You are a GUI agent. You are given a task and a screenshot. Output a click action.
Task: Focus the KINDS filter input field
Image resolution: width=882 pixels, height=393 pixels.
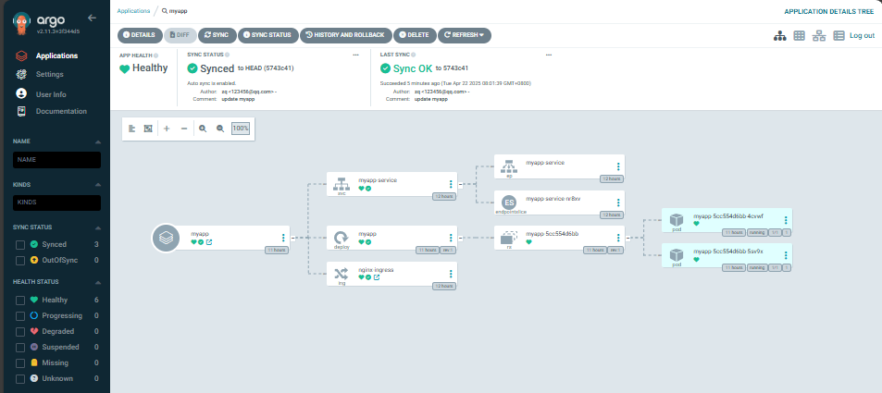click(56, 203)
